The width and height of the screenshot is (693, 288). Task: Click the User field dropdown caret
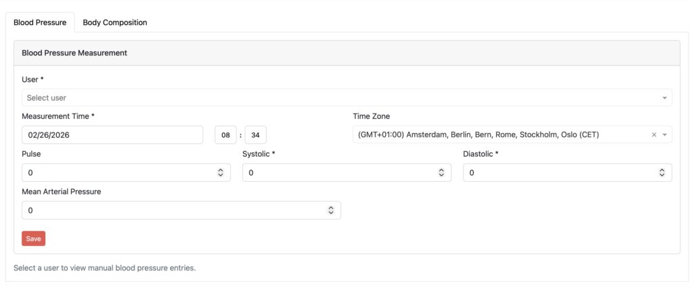pyautogui.click(x=665, y=98)
